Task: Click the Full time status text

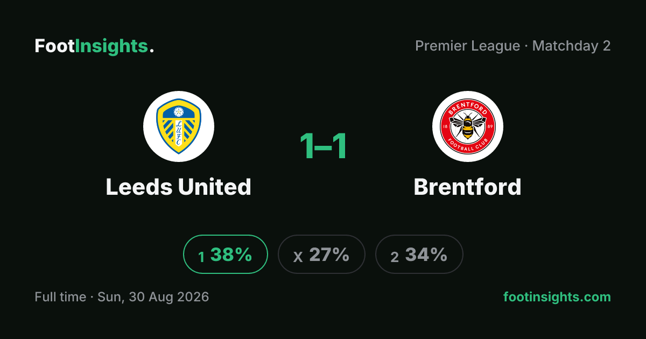Action: click(x=60, y=297)
